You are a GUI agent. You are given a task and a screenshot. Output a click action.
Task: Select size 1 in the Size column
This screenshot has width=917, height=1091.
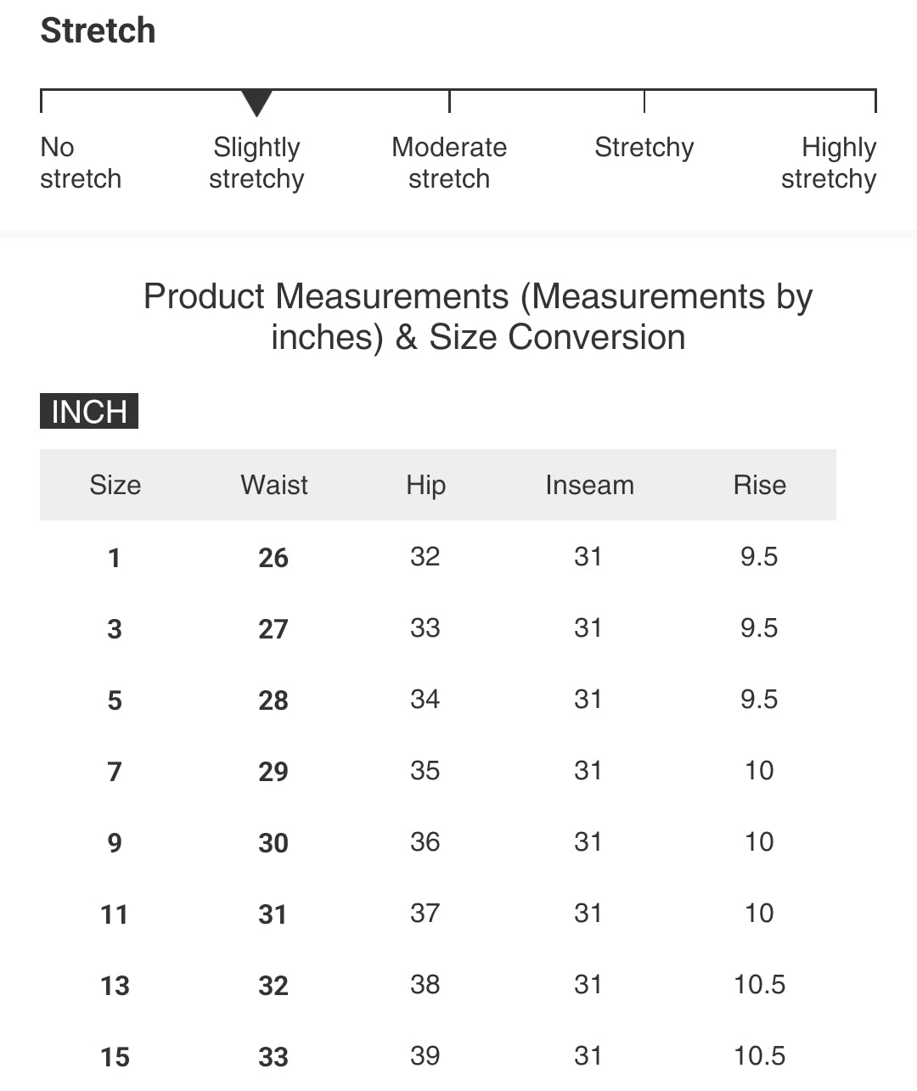pyautogui.click(x=115, y=558)
